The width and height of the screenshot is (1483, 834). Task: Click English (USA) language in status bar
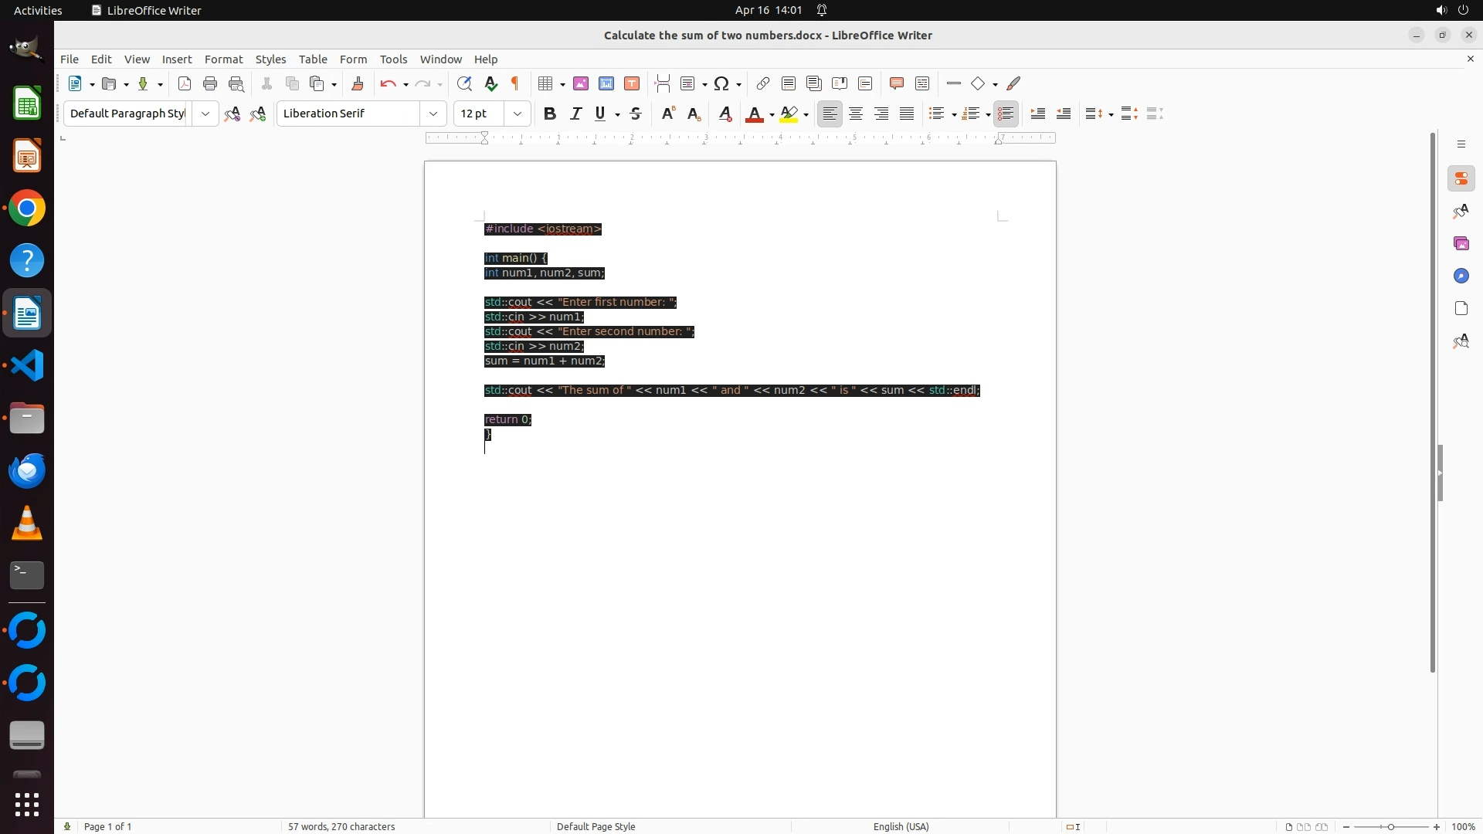pyautogui.click(x=901, y=826)
